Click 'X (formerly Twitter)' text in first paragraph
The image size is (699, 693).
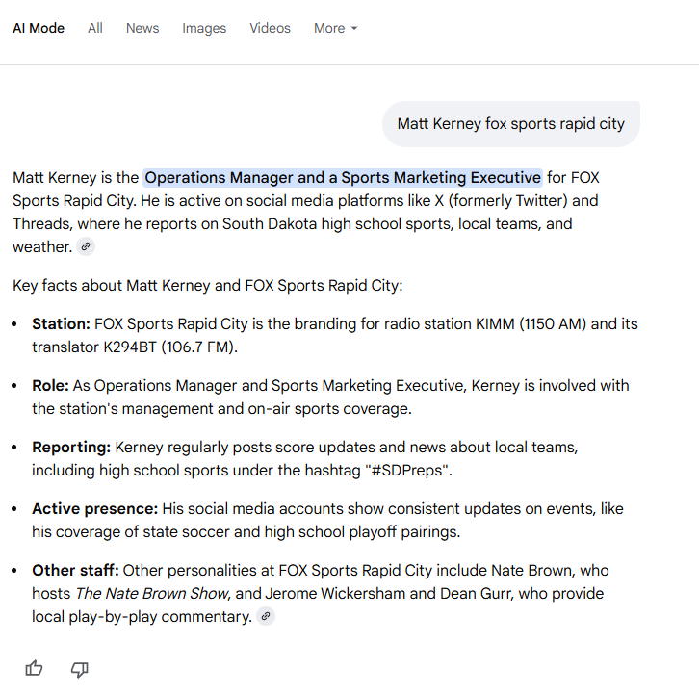point(501,201)
